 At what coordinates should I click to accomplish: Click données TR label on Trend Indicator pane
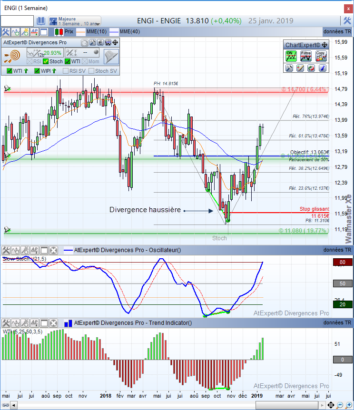[337, 322]
